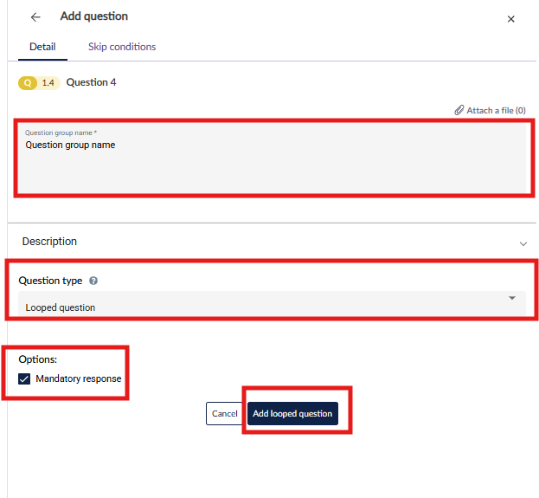Click the Description section header
This screenshot has width=539, height=498.
[50, 242]
